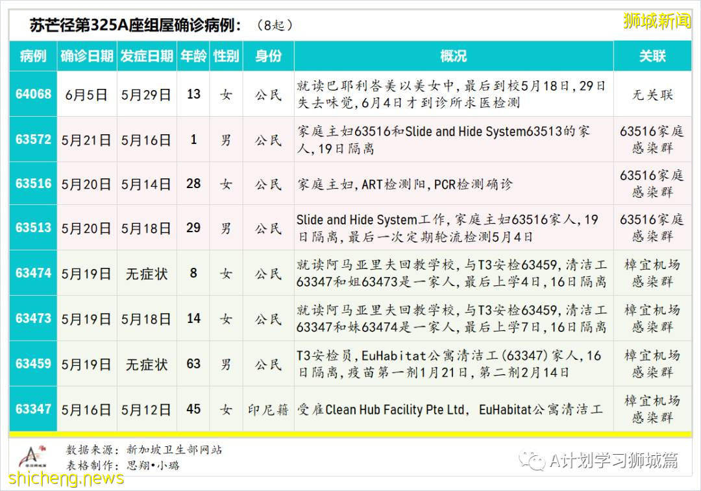Select the 概况 column header
This screenshot has height=491, width=701.
(x=454, y=56)
